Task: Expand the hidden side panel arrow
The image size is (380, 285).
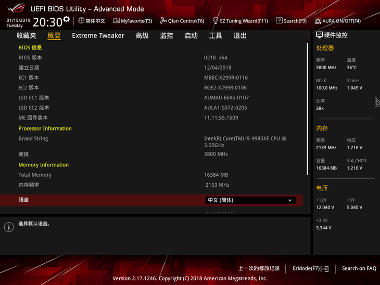Action: pyautogui.click(x=377, y=102)
